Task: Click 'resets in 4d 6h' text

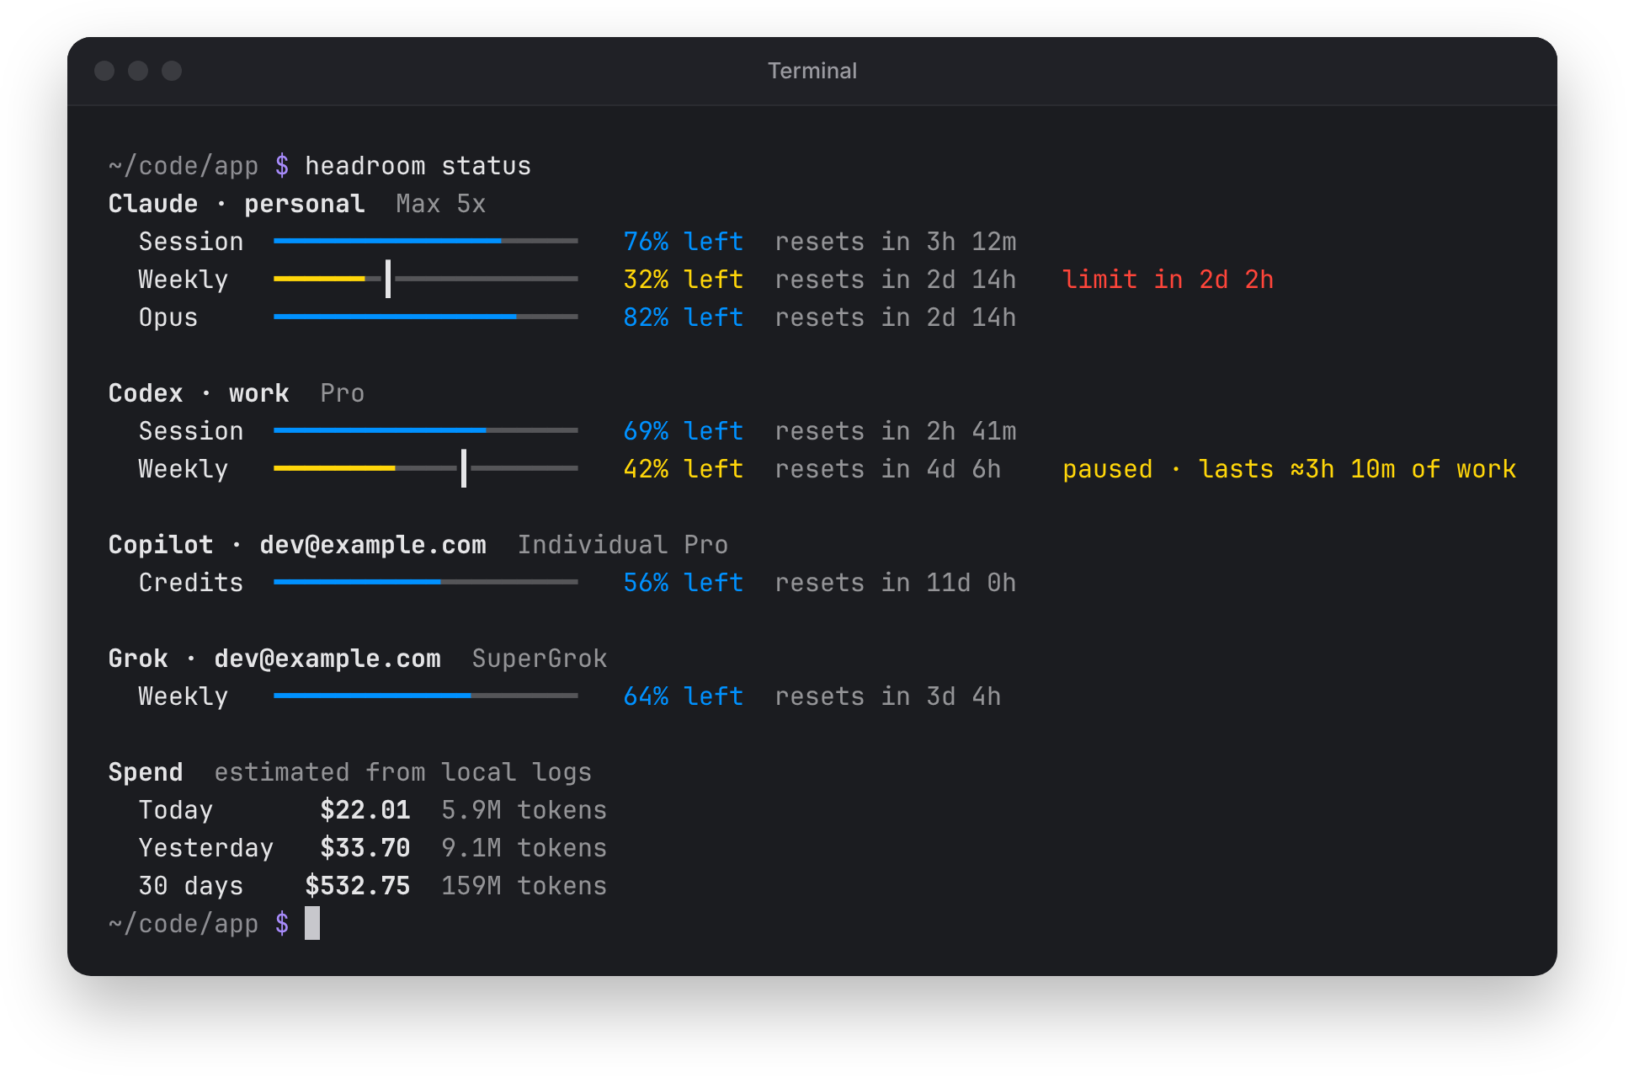Action: click(888, 469)
